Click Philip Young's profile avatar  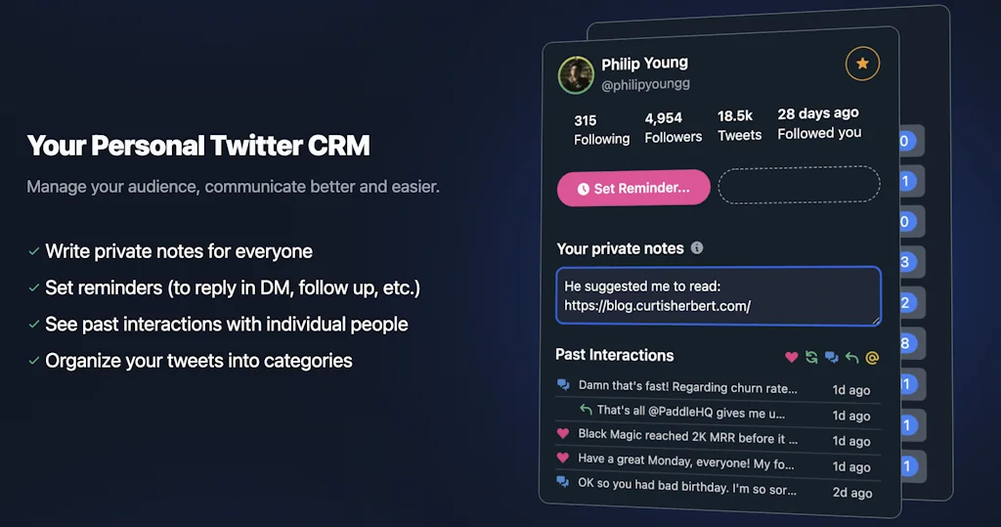click(x=576, y=75)
